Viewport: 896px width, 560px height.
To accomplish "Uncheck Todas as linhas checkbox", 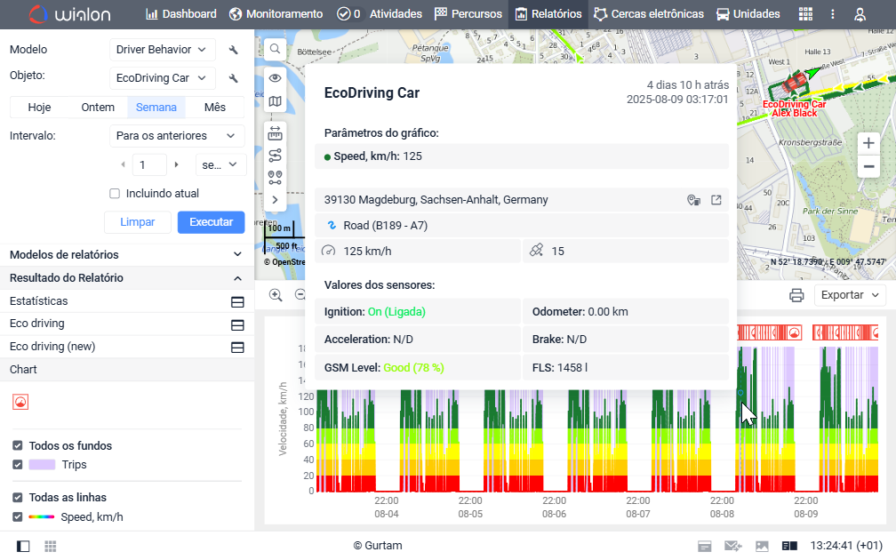I will click(18, 498).
